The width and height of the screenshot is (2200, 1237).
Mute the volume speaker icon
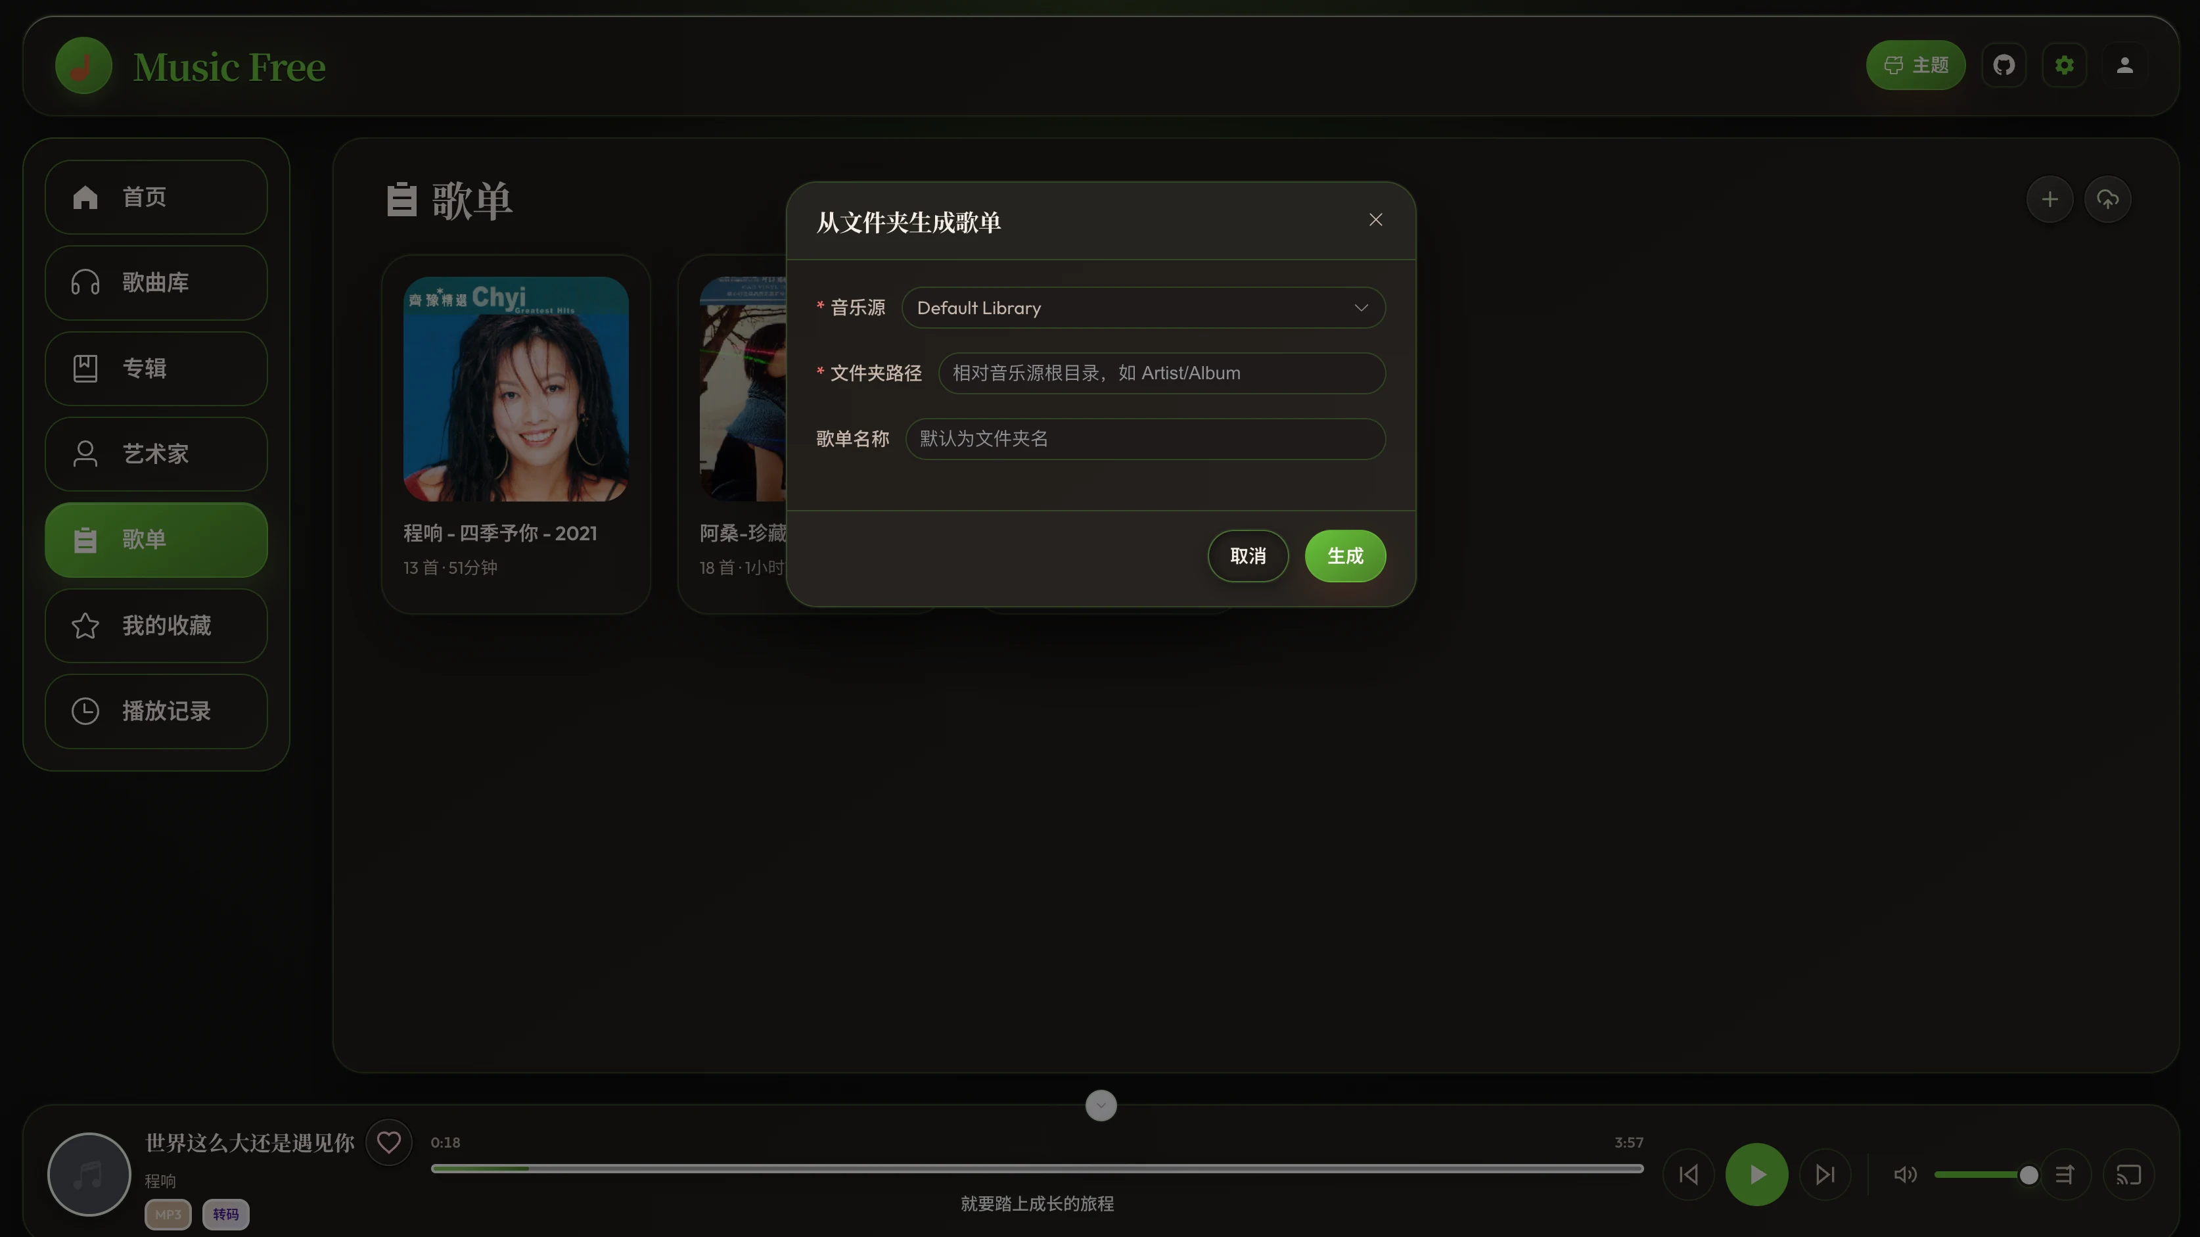[1904, 1175]
